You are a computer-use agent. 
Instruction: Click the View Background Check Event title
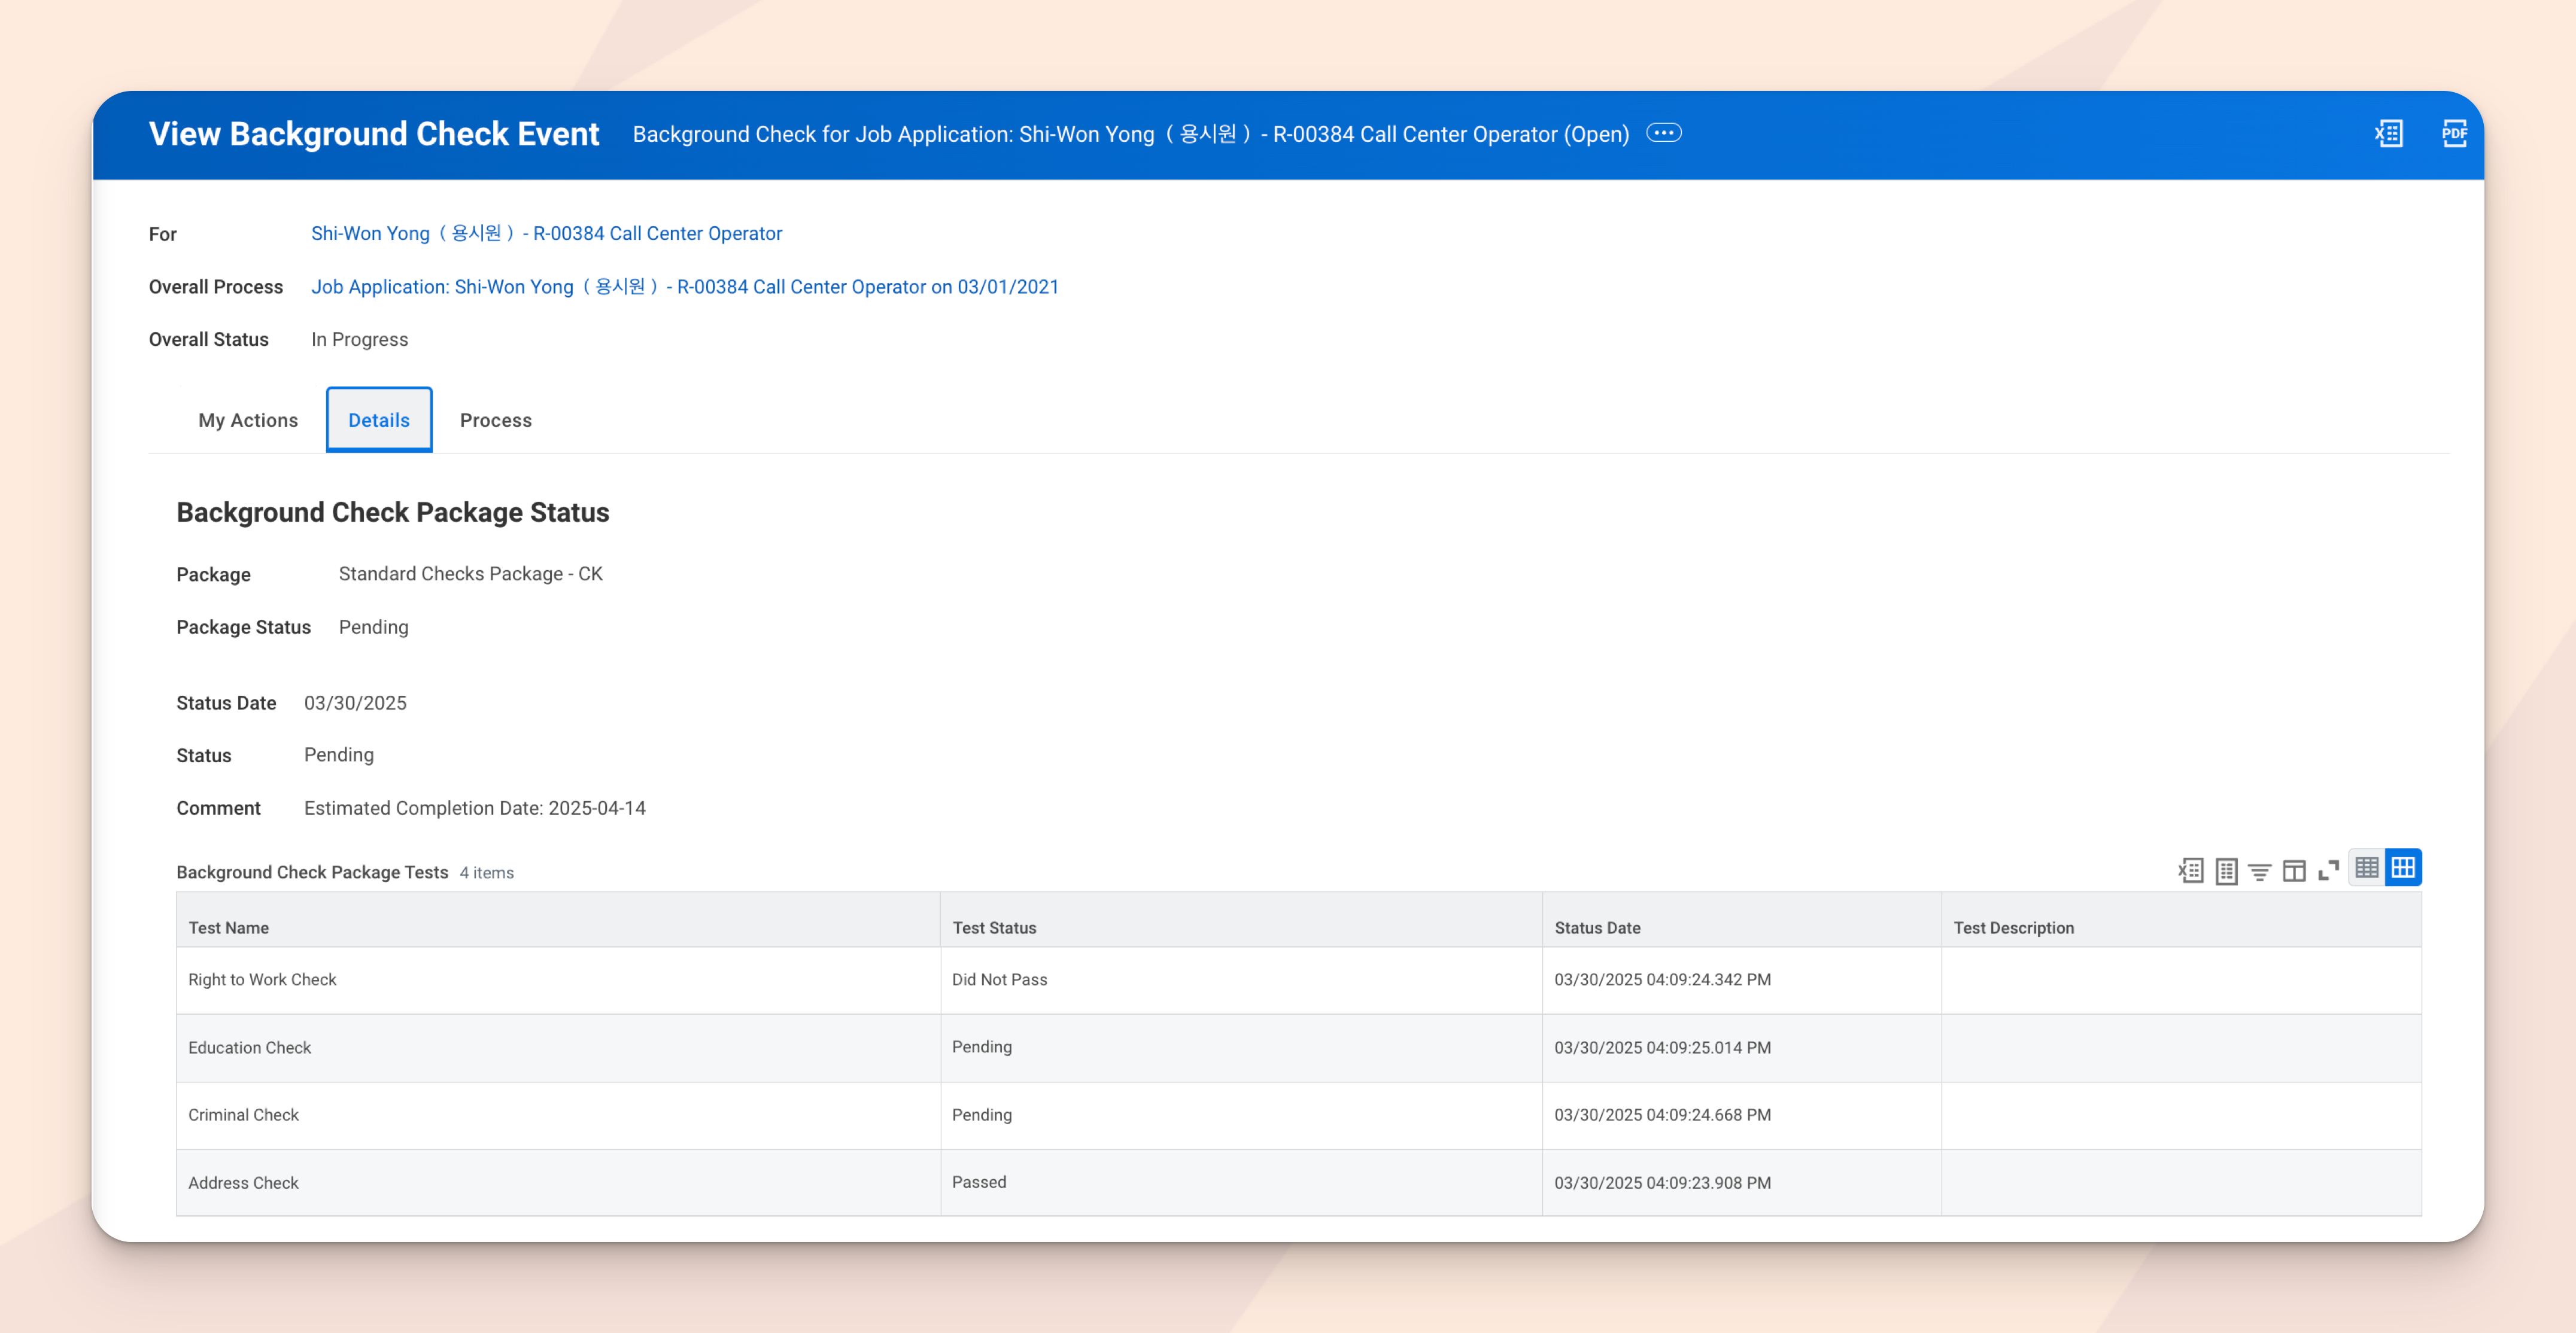pyautogui.click(x=374, y=134)
